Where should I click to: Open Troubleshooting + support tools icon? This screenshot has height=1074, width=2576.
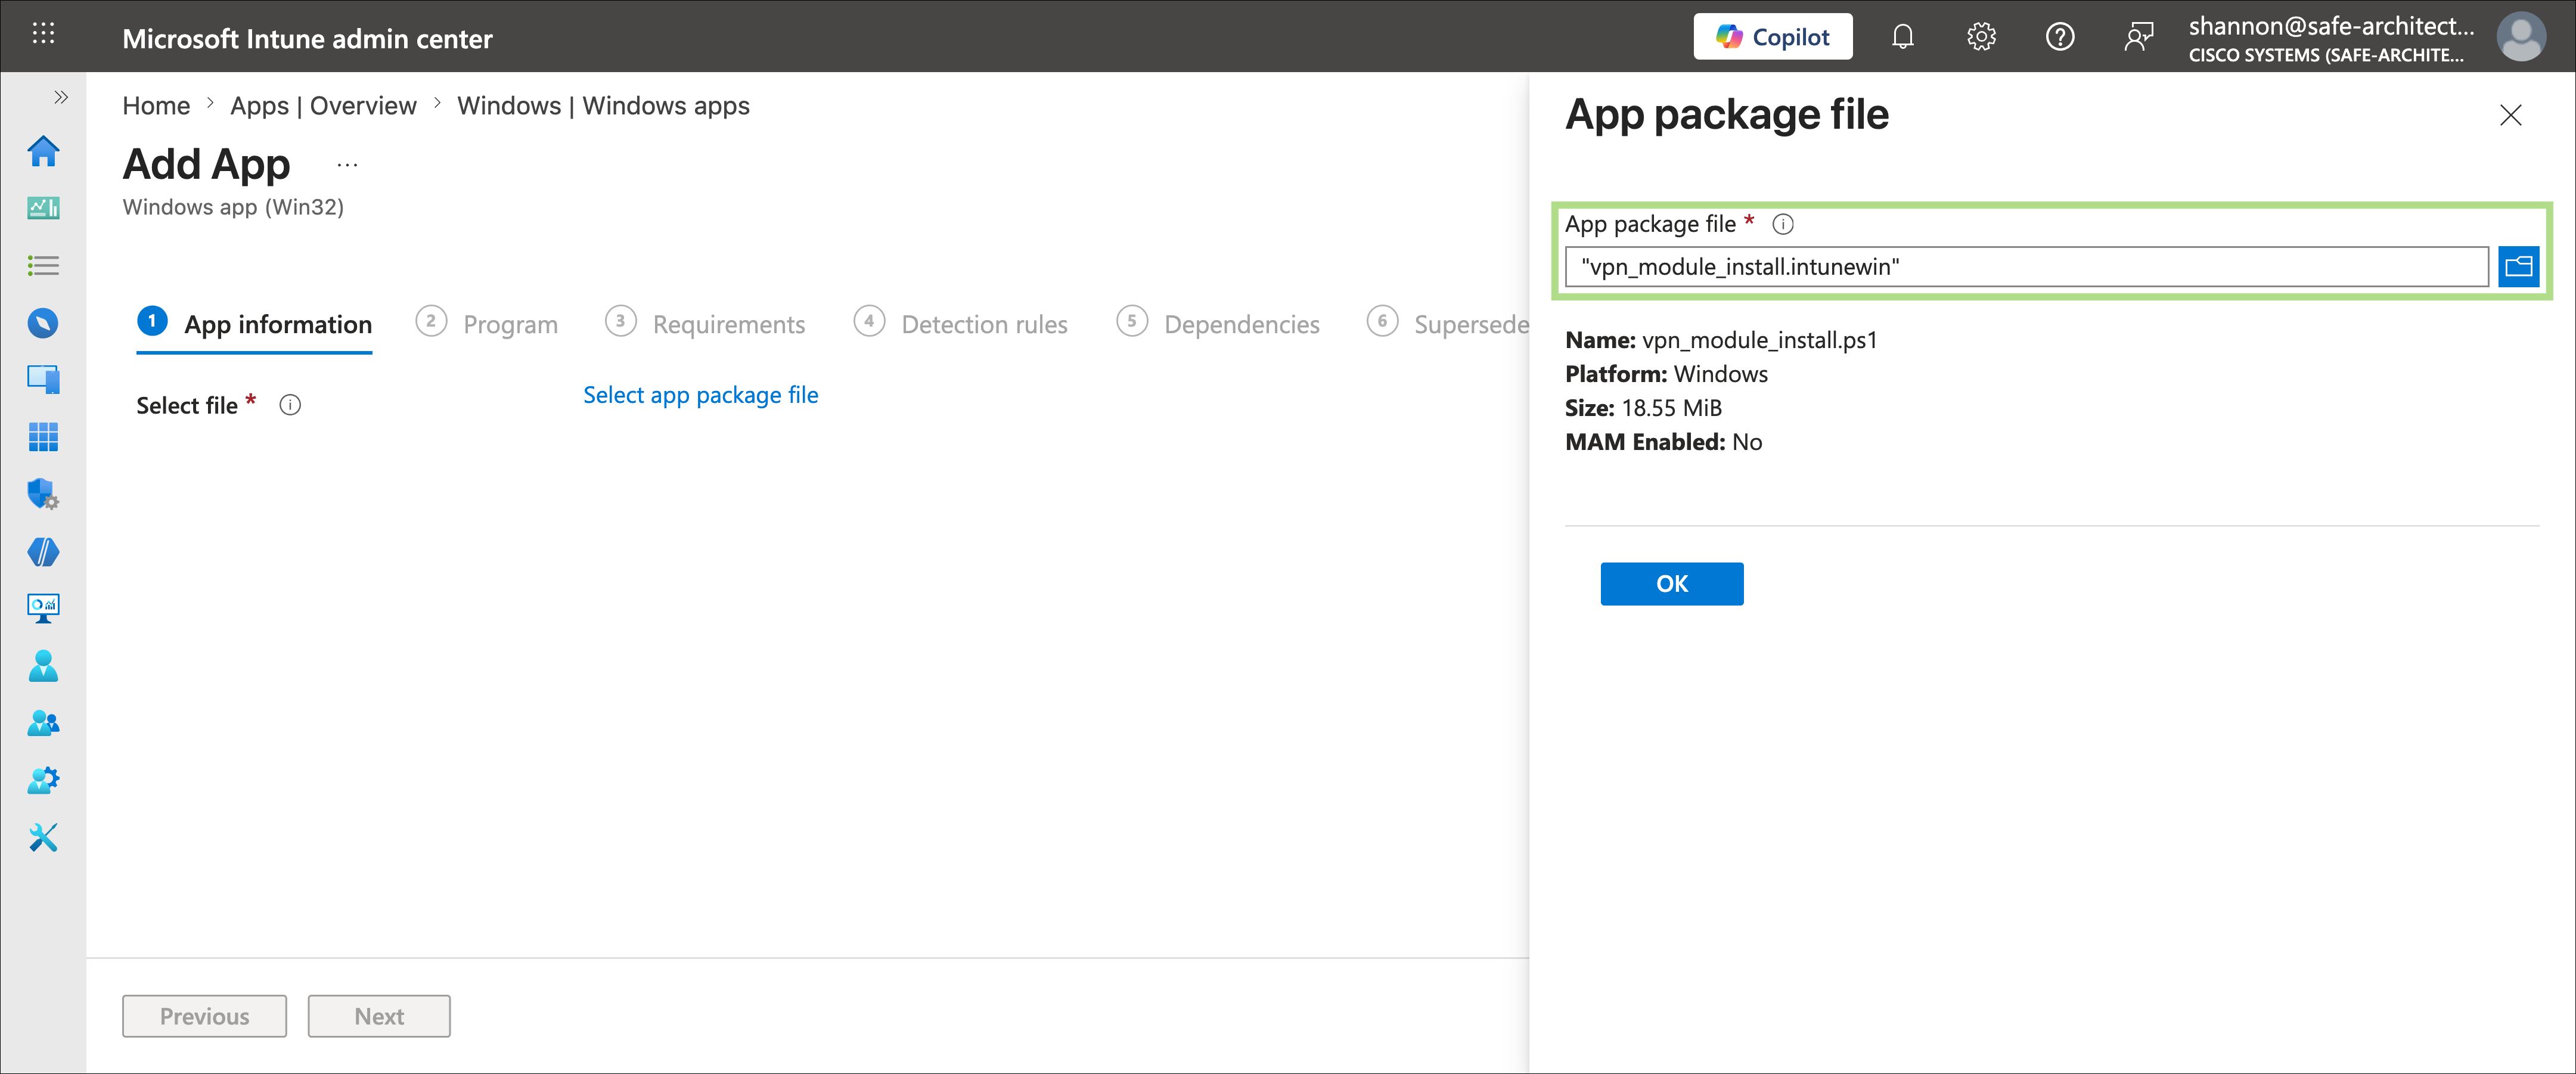point(43,837)
